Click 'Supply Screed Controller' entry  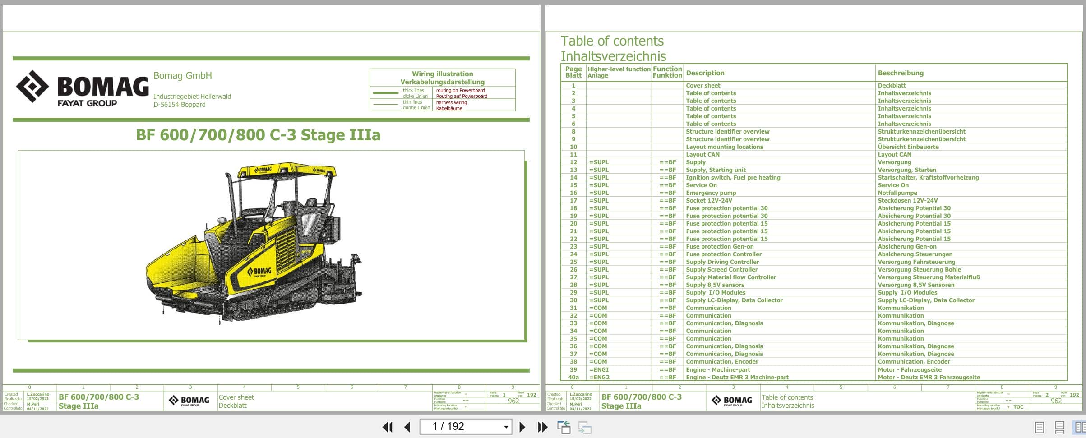point(721,269)
